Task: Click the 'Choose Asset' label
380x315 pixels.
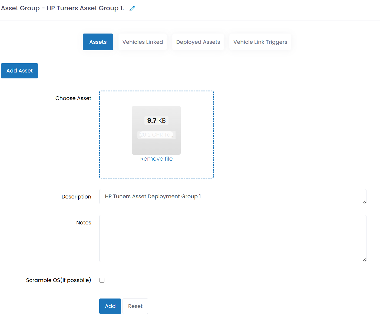Action: tap(73, 98)
